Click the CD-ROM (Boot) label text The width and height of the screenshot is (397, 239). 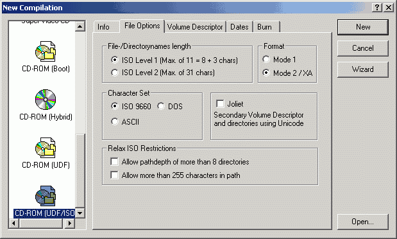[46, 69]
